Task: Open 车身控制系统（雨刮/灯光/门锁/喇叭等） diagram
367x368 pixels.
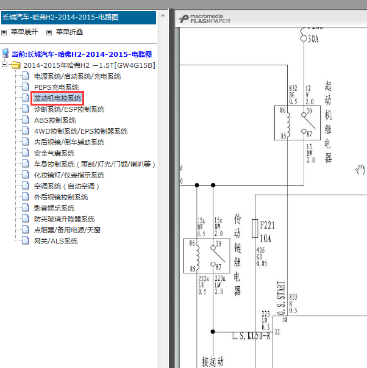Action: click(94, 164)
